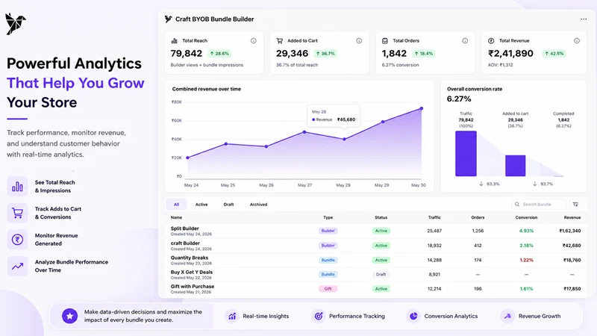Switch to the Active bundles tab
597x336 pixels.
201,205
